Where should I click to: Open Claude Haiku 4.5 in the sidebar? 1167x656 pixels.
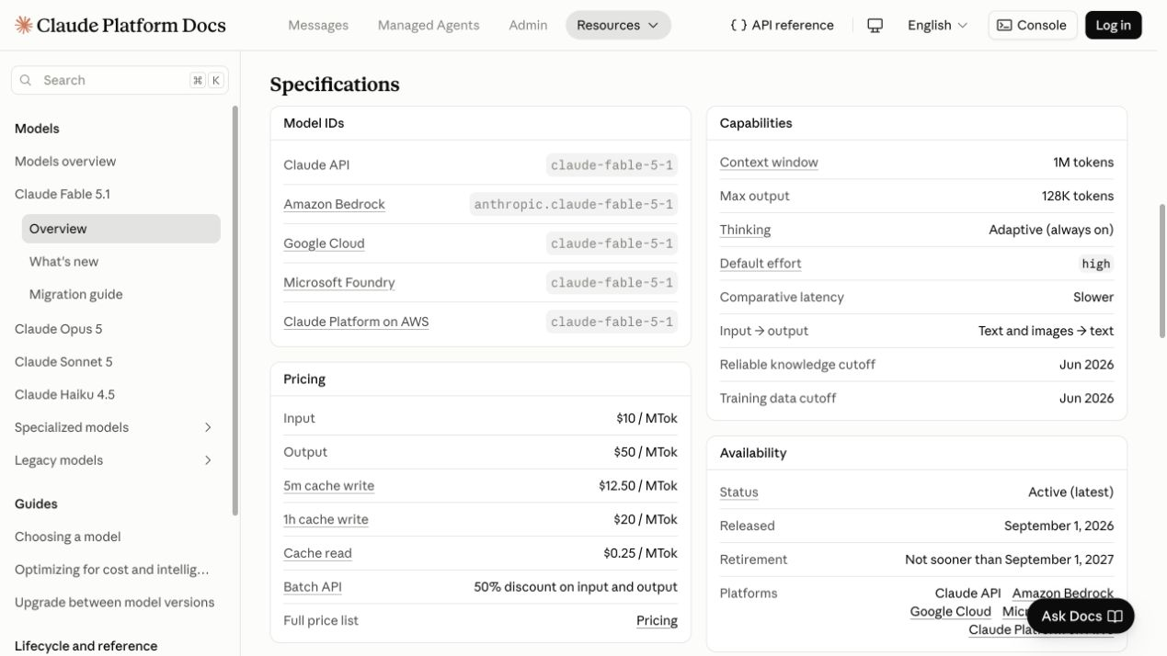pyautogui.click(x=64, y=394)
